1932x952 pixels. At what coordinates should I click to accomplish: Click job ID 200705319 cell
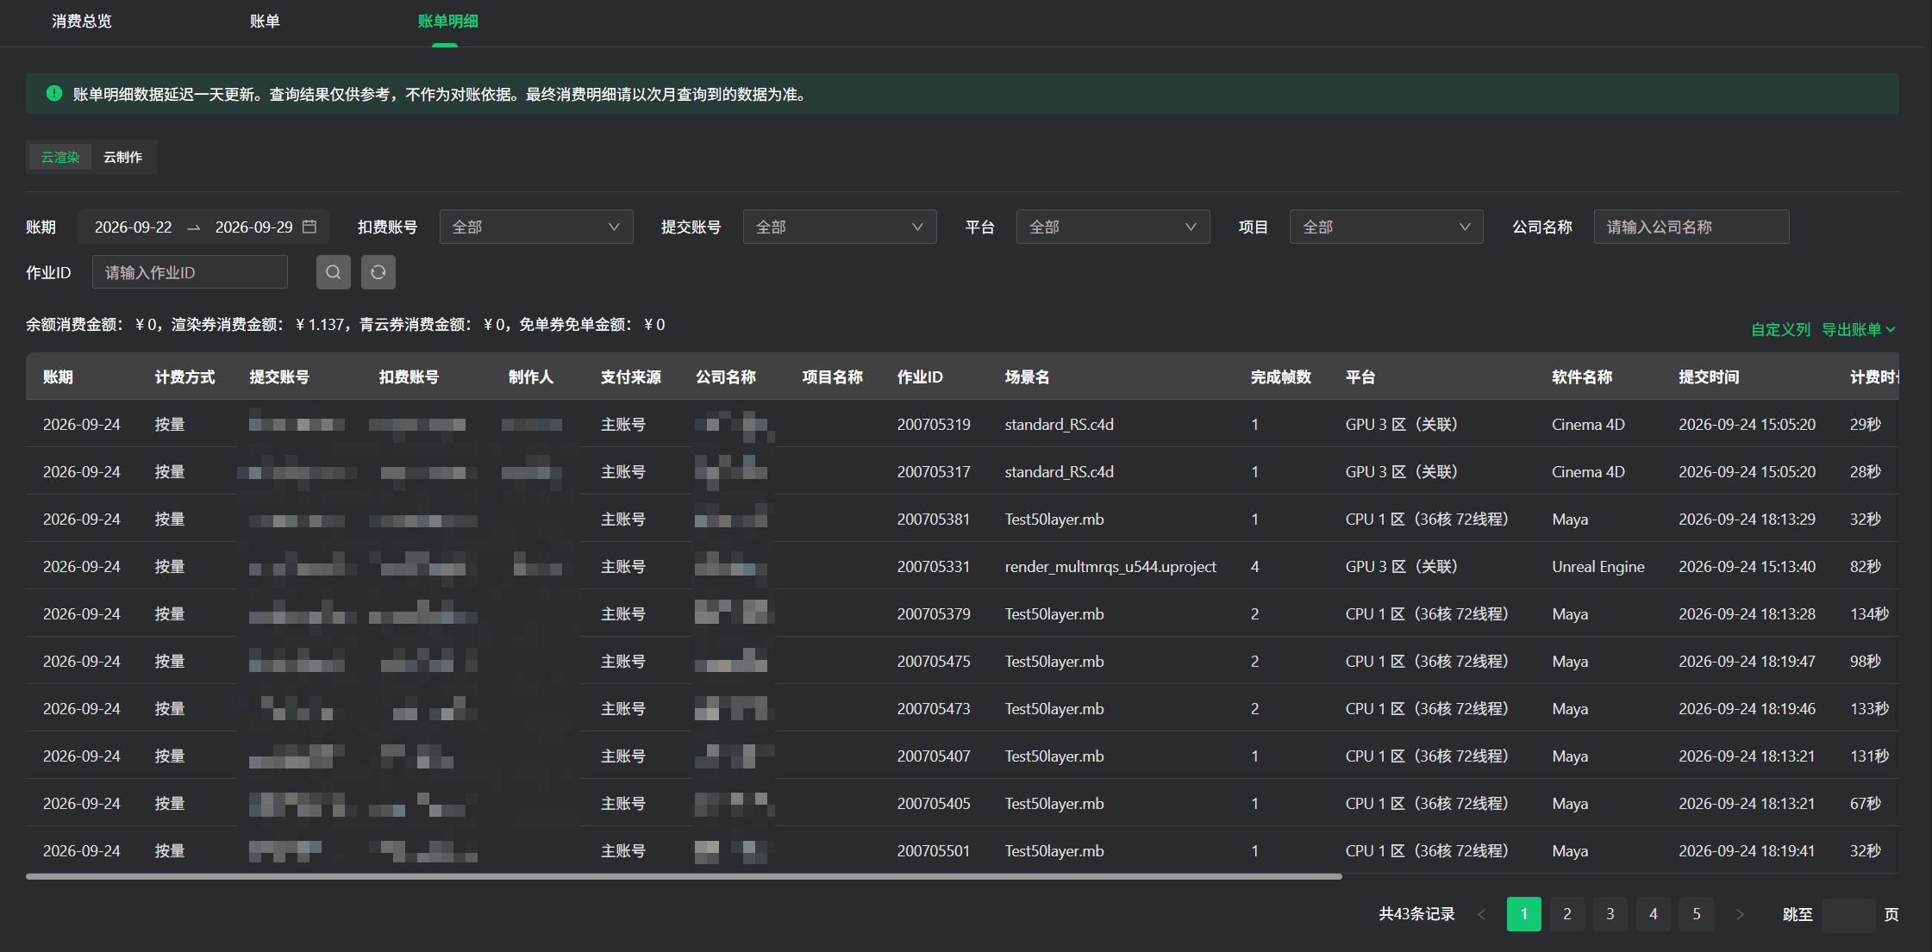(x=934, y=424)
